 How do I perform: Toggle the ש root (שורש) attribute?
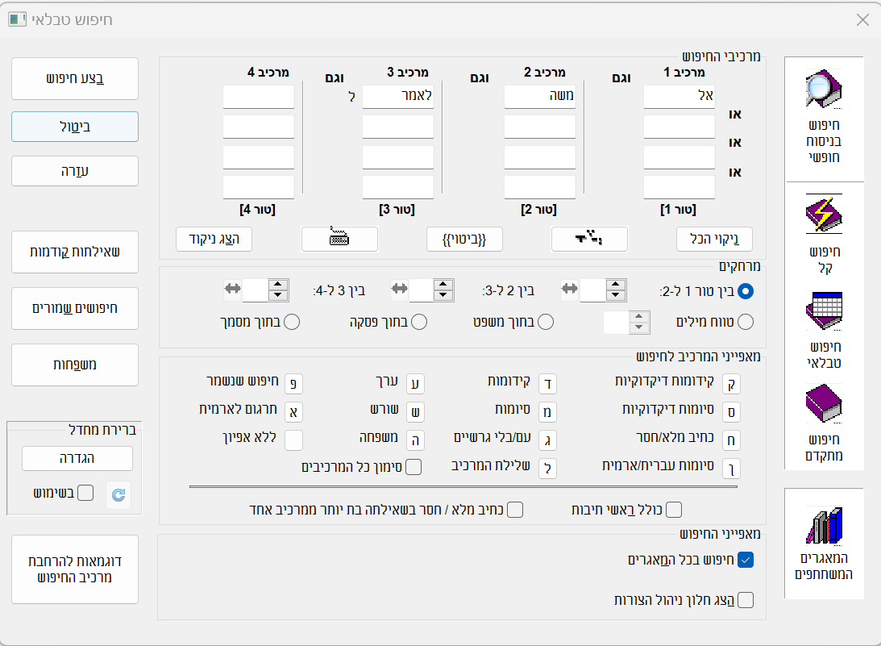(414, 411)
